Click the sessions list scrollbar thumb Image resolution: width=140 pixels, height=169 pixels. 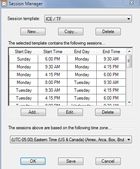pos(129,61)
